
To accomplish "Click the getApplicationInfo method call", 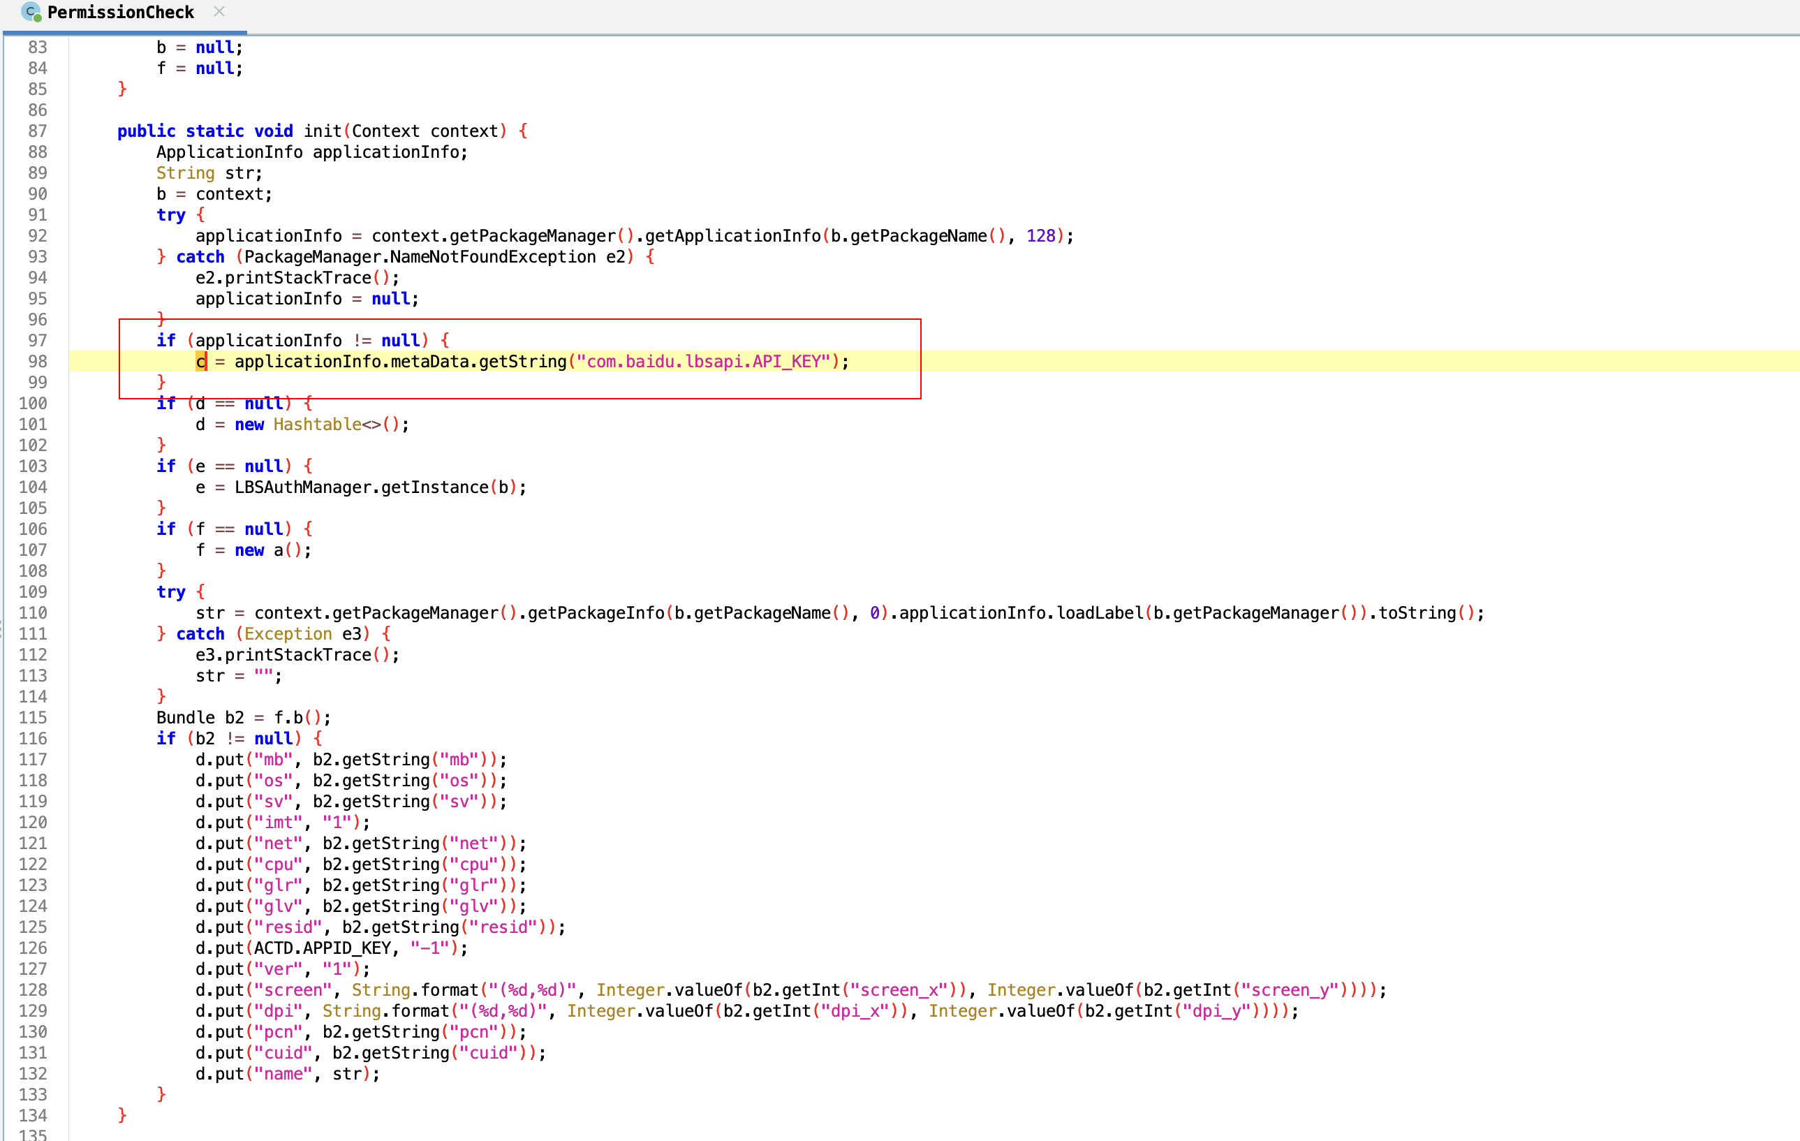I will tap(732, 235).
